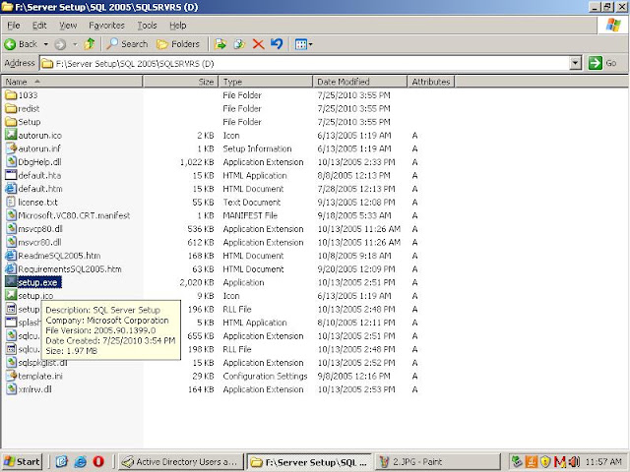Screen dimensions: 630x472
Task: Open the Tools menu
Action: tap(147, 26)
